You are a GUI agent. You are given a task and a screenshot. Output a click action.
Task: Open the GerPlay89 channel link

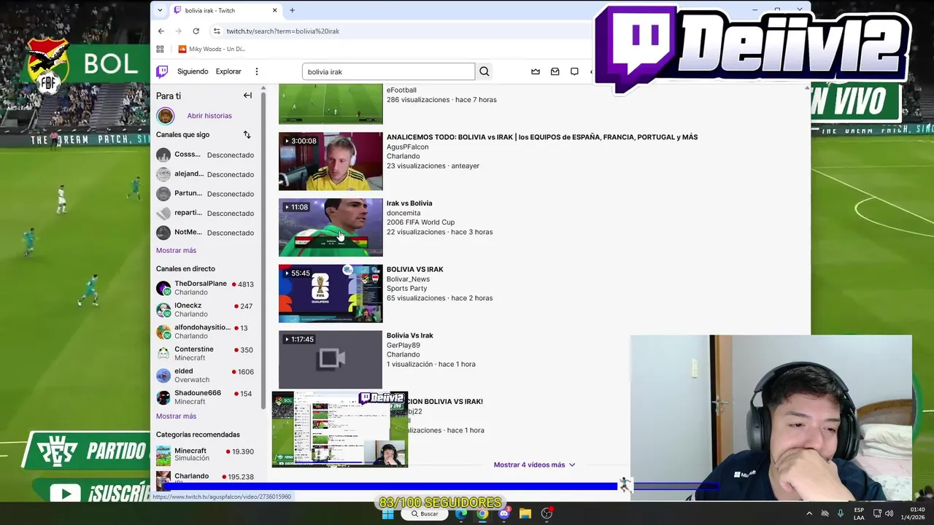[404, 345]
